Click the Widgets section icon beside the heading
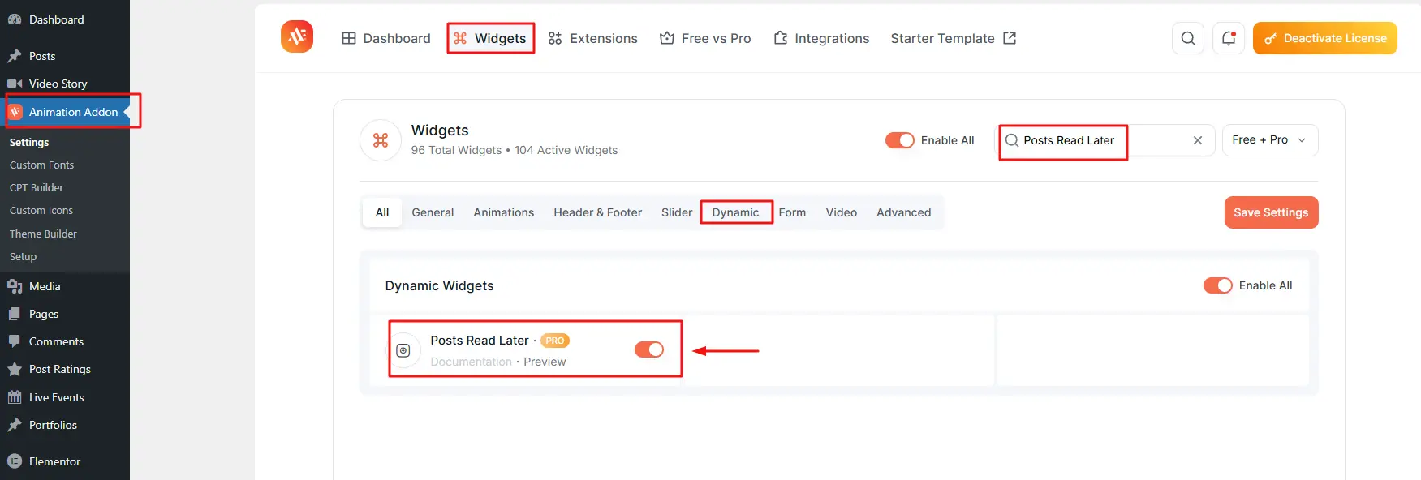 point(381,140)
